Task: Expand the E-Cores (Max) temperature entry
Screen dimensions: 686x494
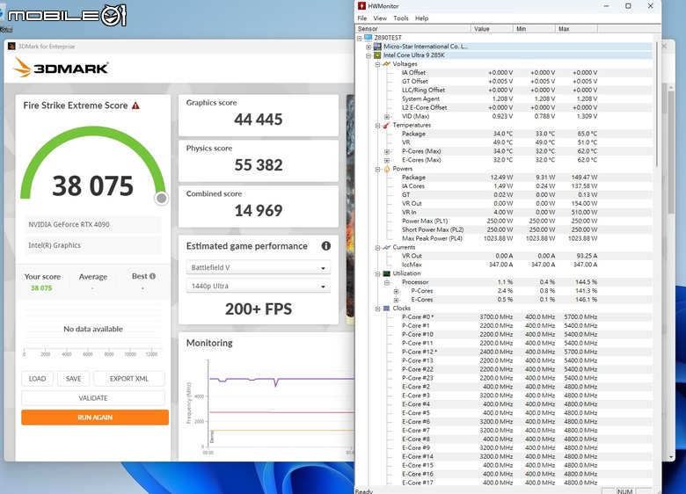Action: click(x=387, y=161)
